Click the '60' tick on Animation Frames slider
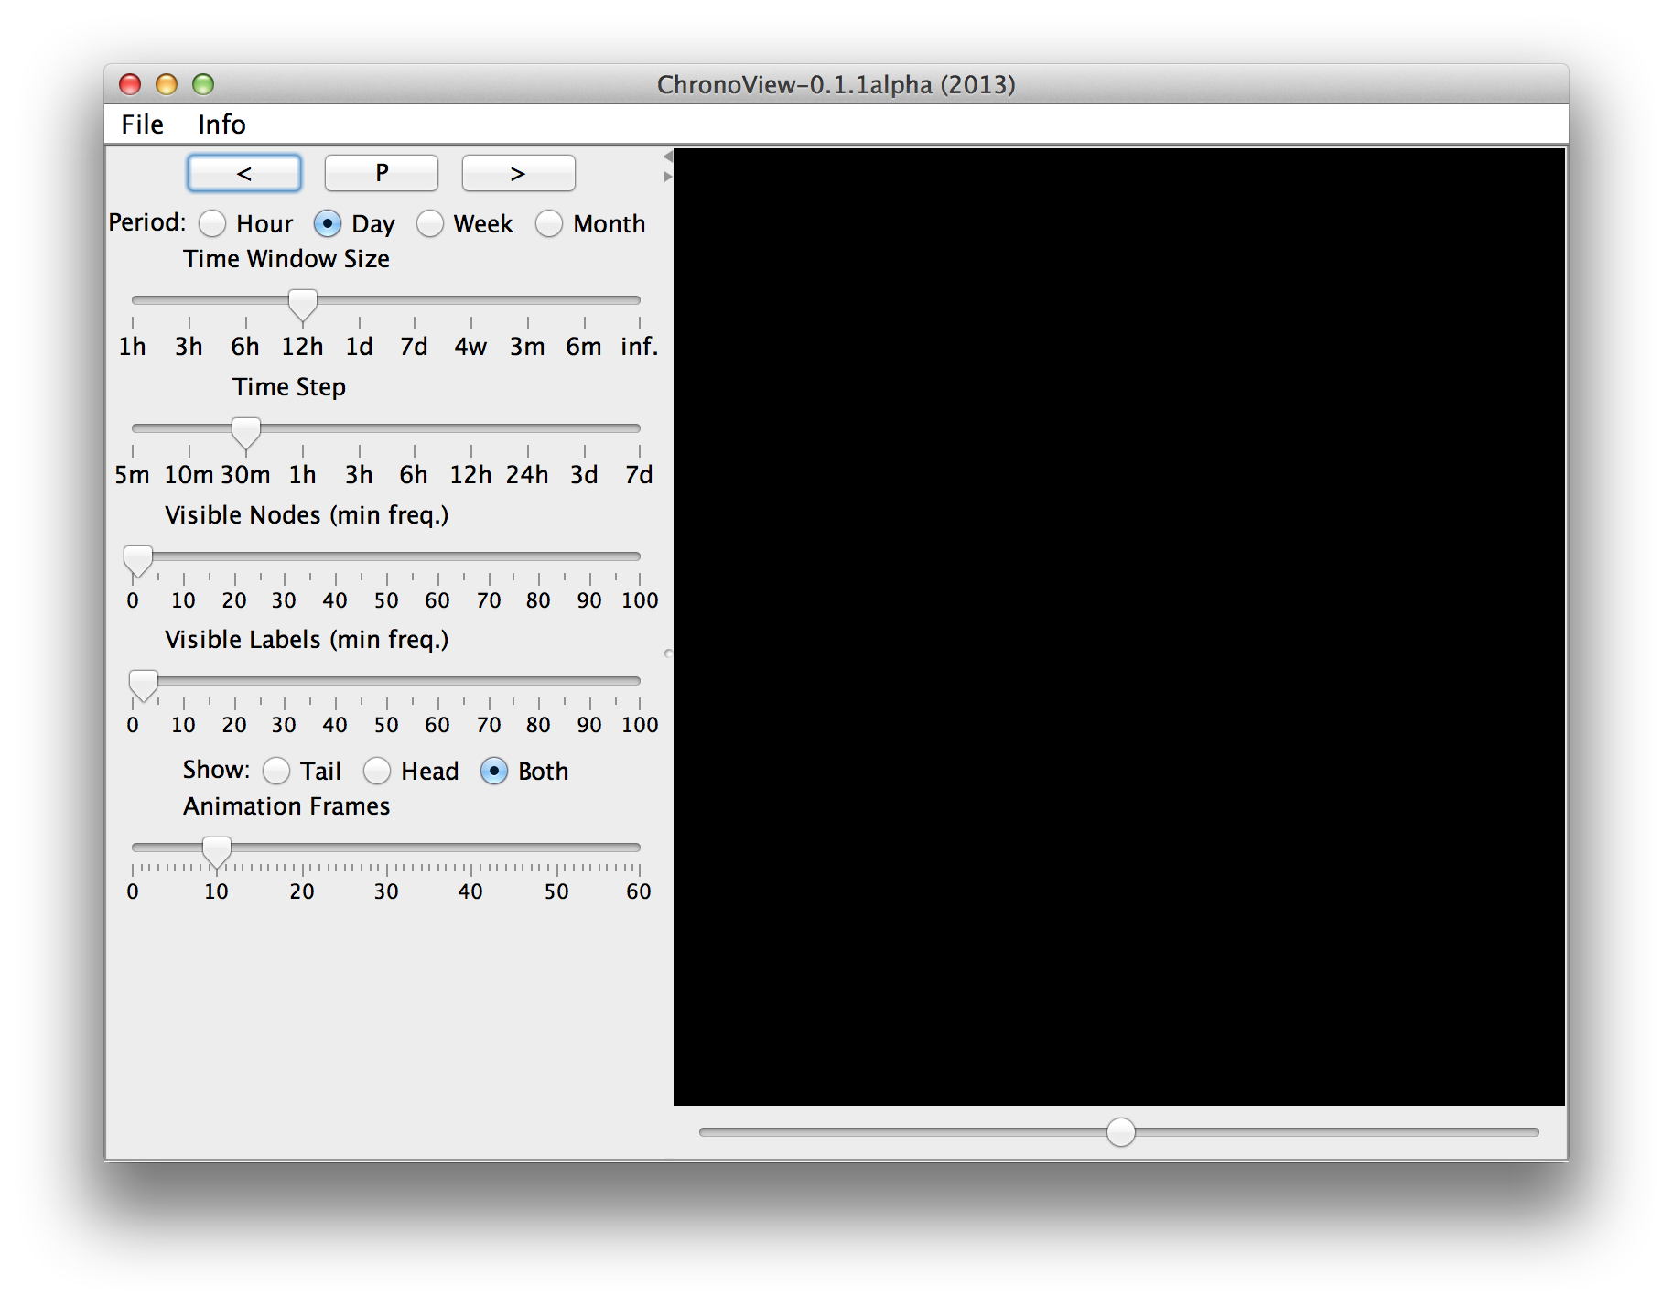The height and width of the screenshot is (1307, 1673). (x=639, y=891)
